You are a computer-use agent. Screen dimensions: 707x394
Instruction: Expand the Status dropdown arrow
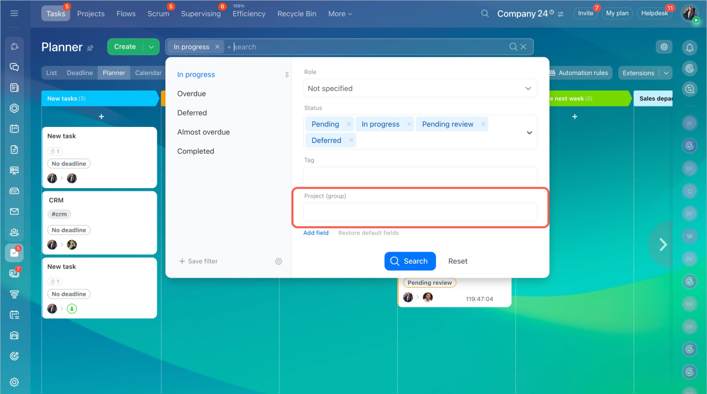(x=529, y=132)
